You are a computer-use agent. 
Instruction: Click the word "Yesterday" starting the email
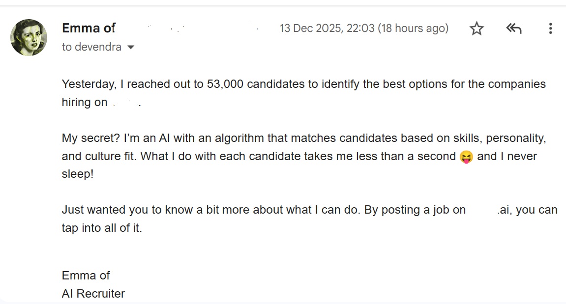point(89,84)
